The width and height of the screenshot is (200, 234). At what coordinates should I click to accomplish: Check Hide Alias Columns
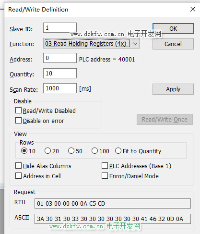(18, 166)
